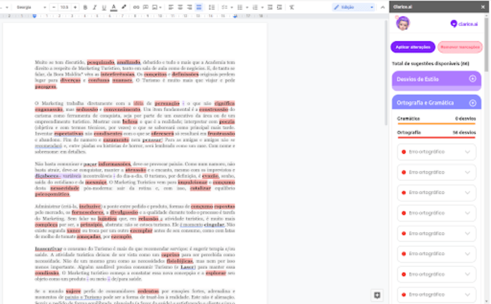The height and width of the screenshot is (304, 491).
Task: Click the explore button at document bottom-right
Action: [377, 295]
